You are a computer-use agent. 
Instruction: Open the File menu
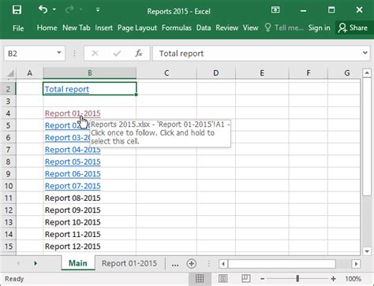click(18, 28)
